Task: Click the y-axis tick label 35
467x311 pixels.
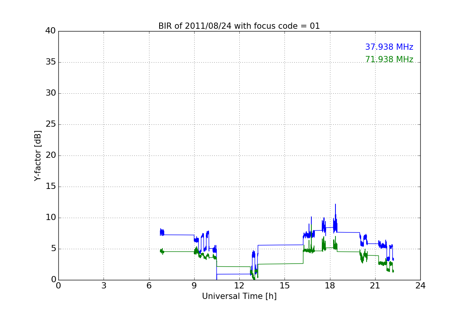Action: [x=51, y=62]
